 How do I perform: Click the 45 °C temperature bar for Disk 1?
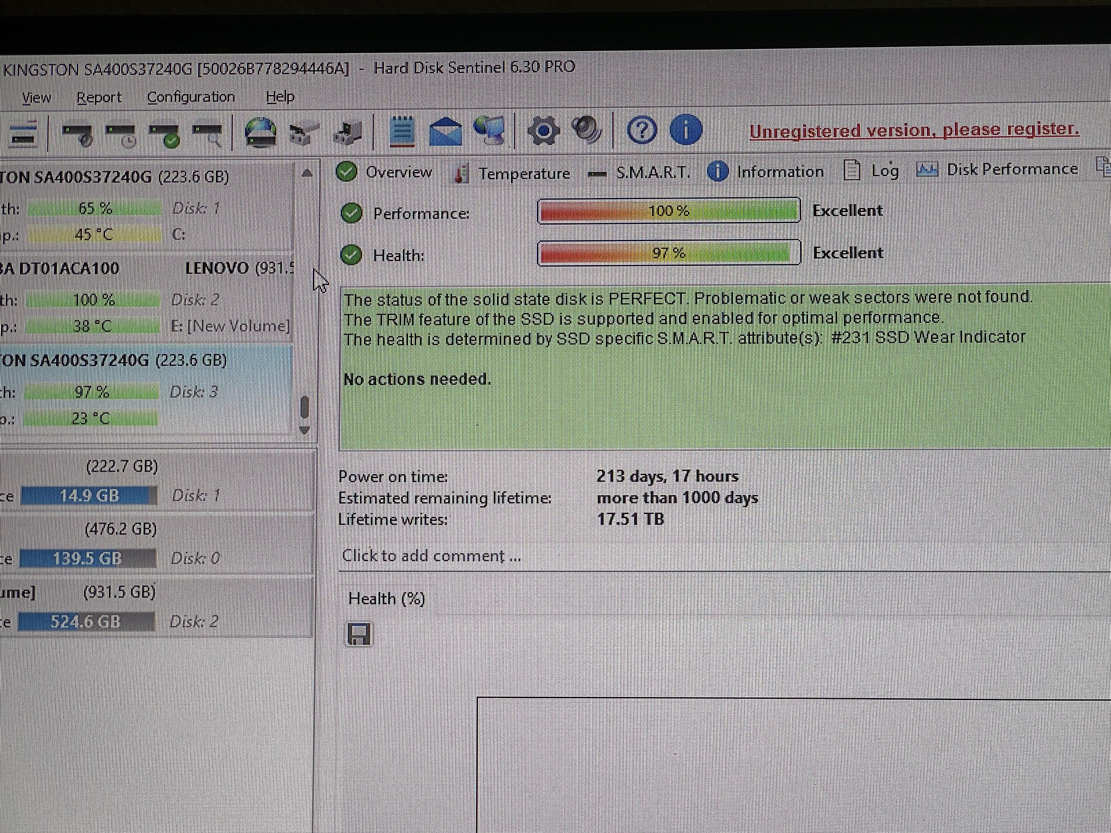(x=94, y=234)
